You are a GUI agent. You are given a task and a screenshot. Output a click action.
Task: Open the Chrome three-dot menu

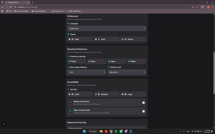tap(212, 7)
